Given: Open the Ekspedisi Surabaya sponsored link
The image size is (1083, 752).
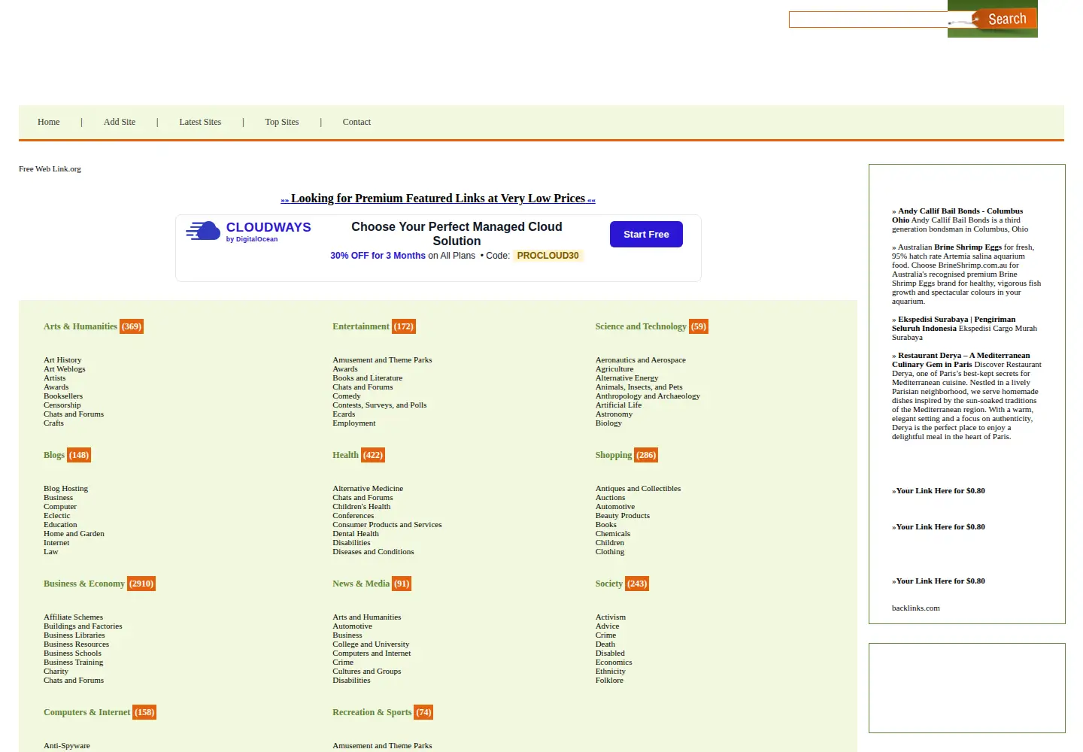Looking at the screenshot, I should (x=954, y=324).
